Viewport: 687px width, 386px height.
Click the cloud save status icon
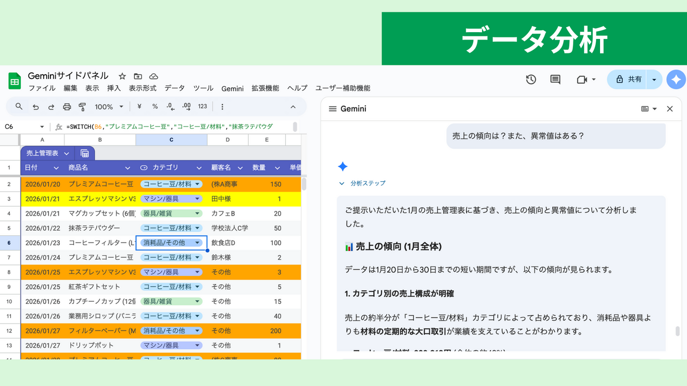tap(154, 76)
